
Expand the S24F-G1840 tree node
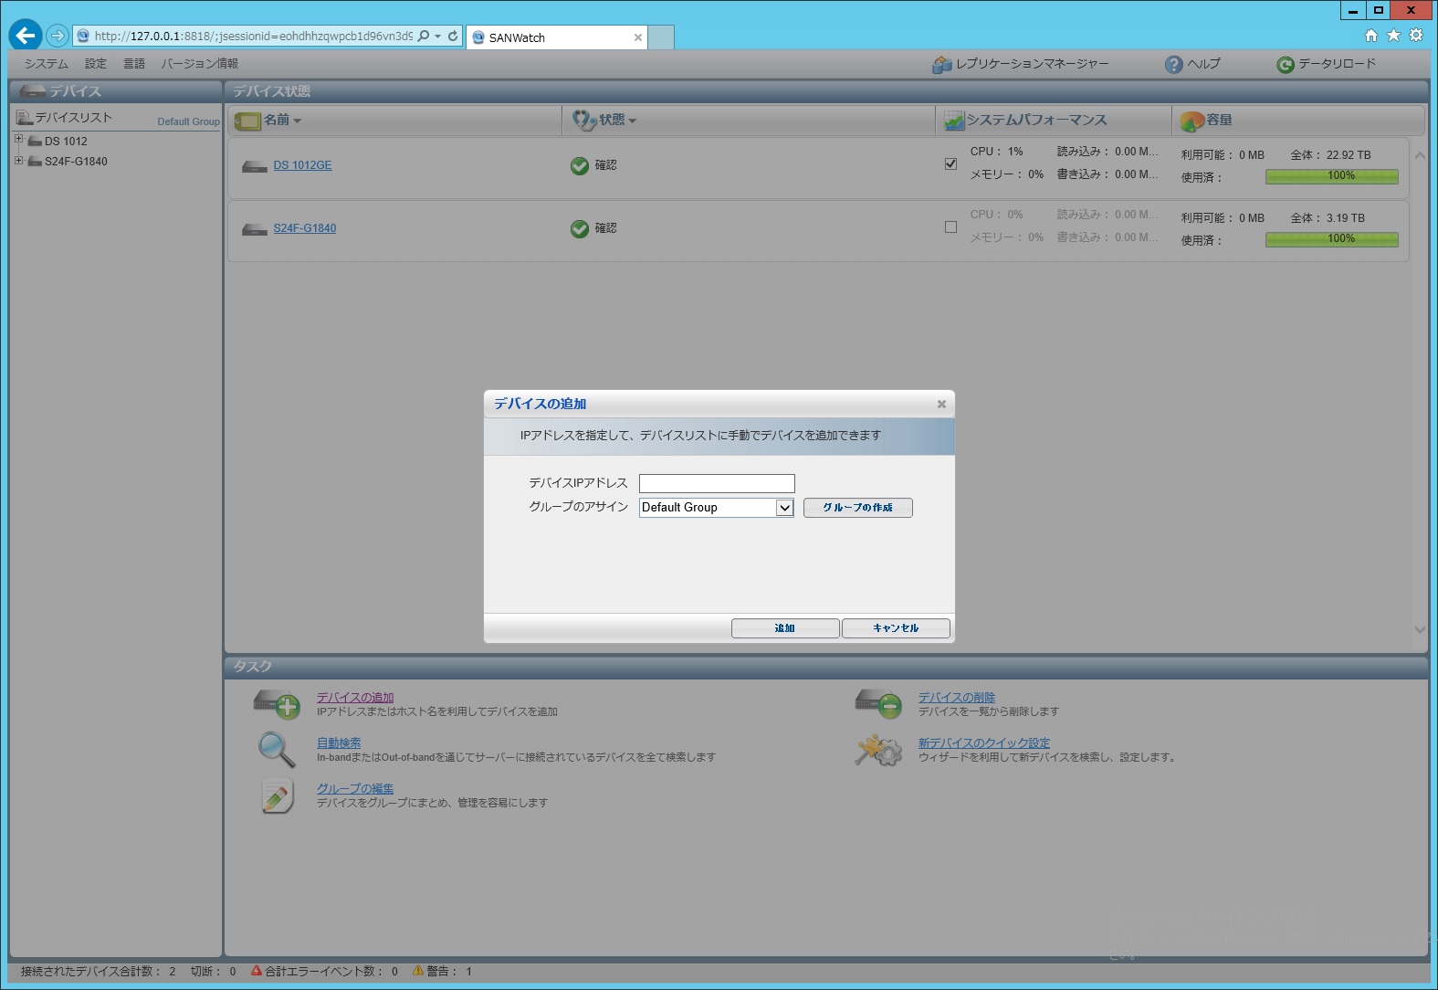[18, 161]
